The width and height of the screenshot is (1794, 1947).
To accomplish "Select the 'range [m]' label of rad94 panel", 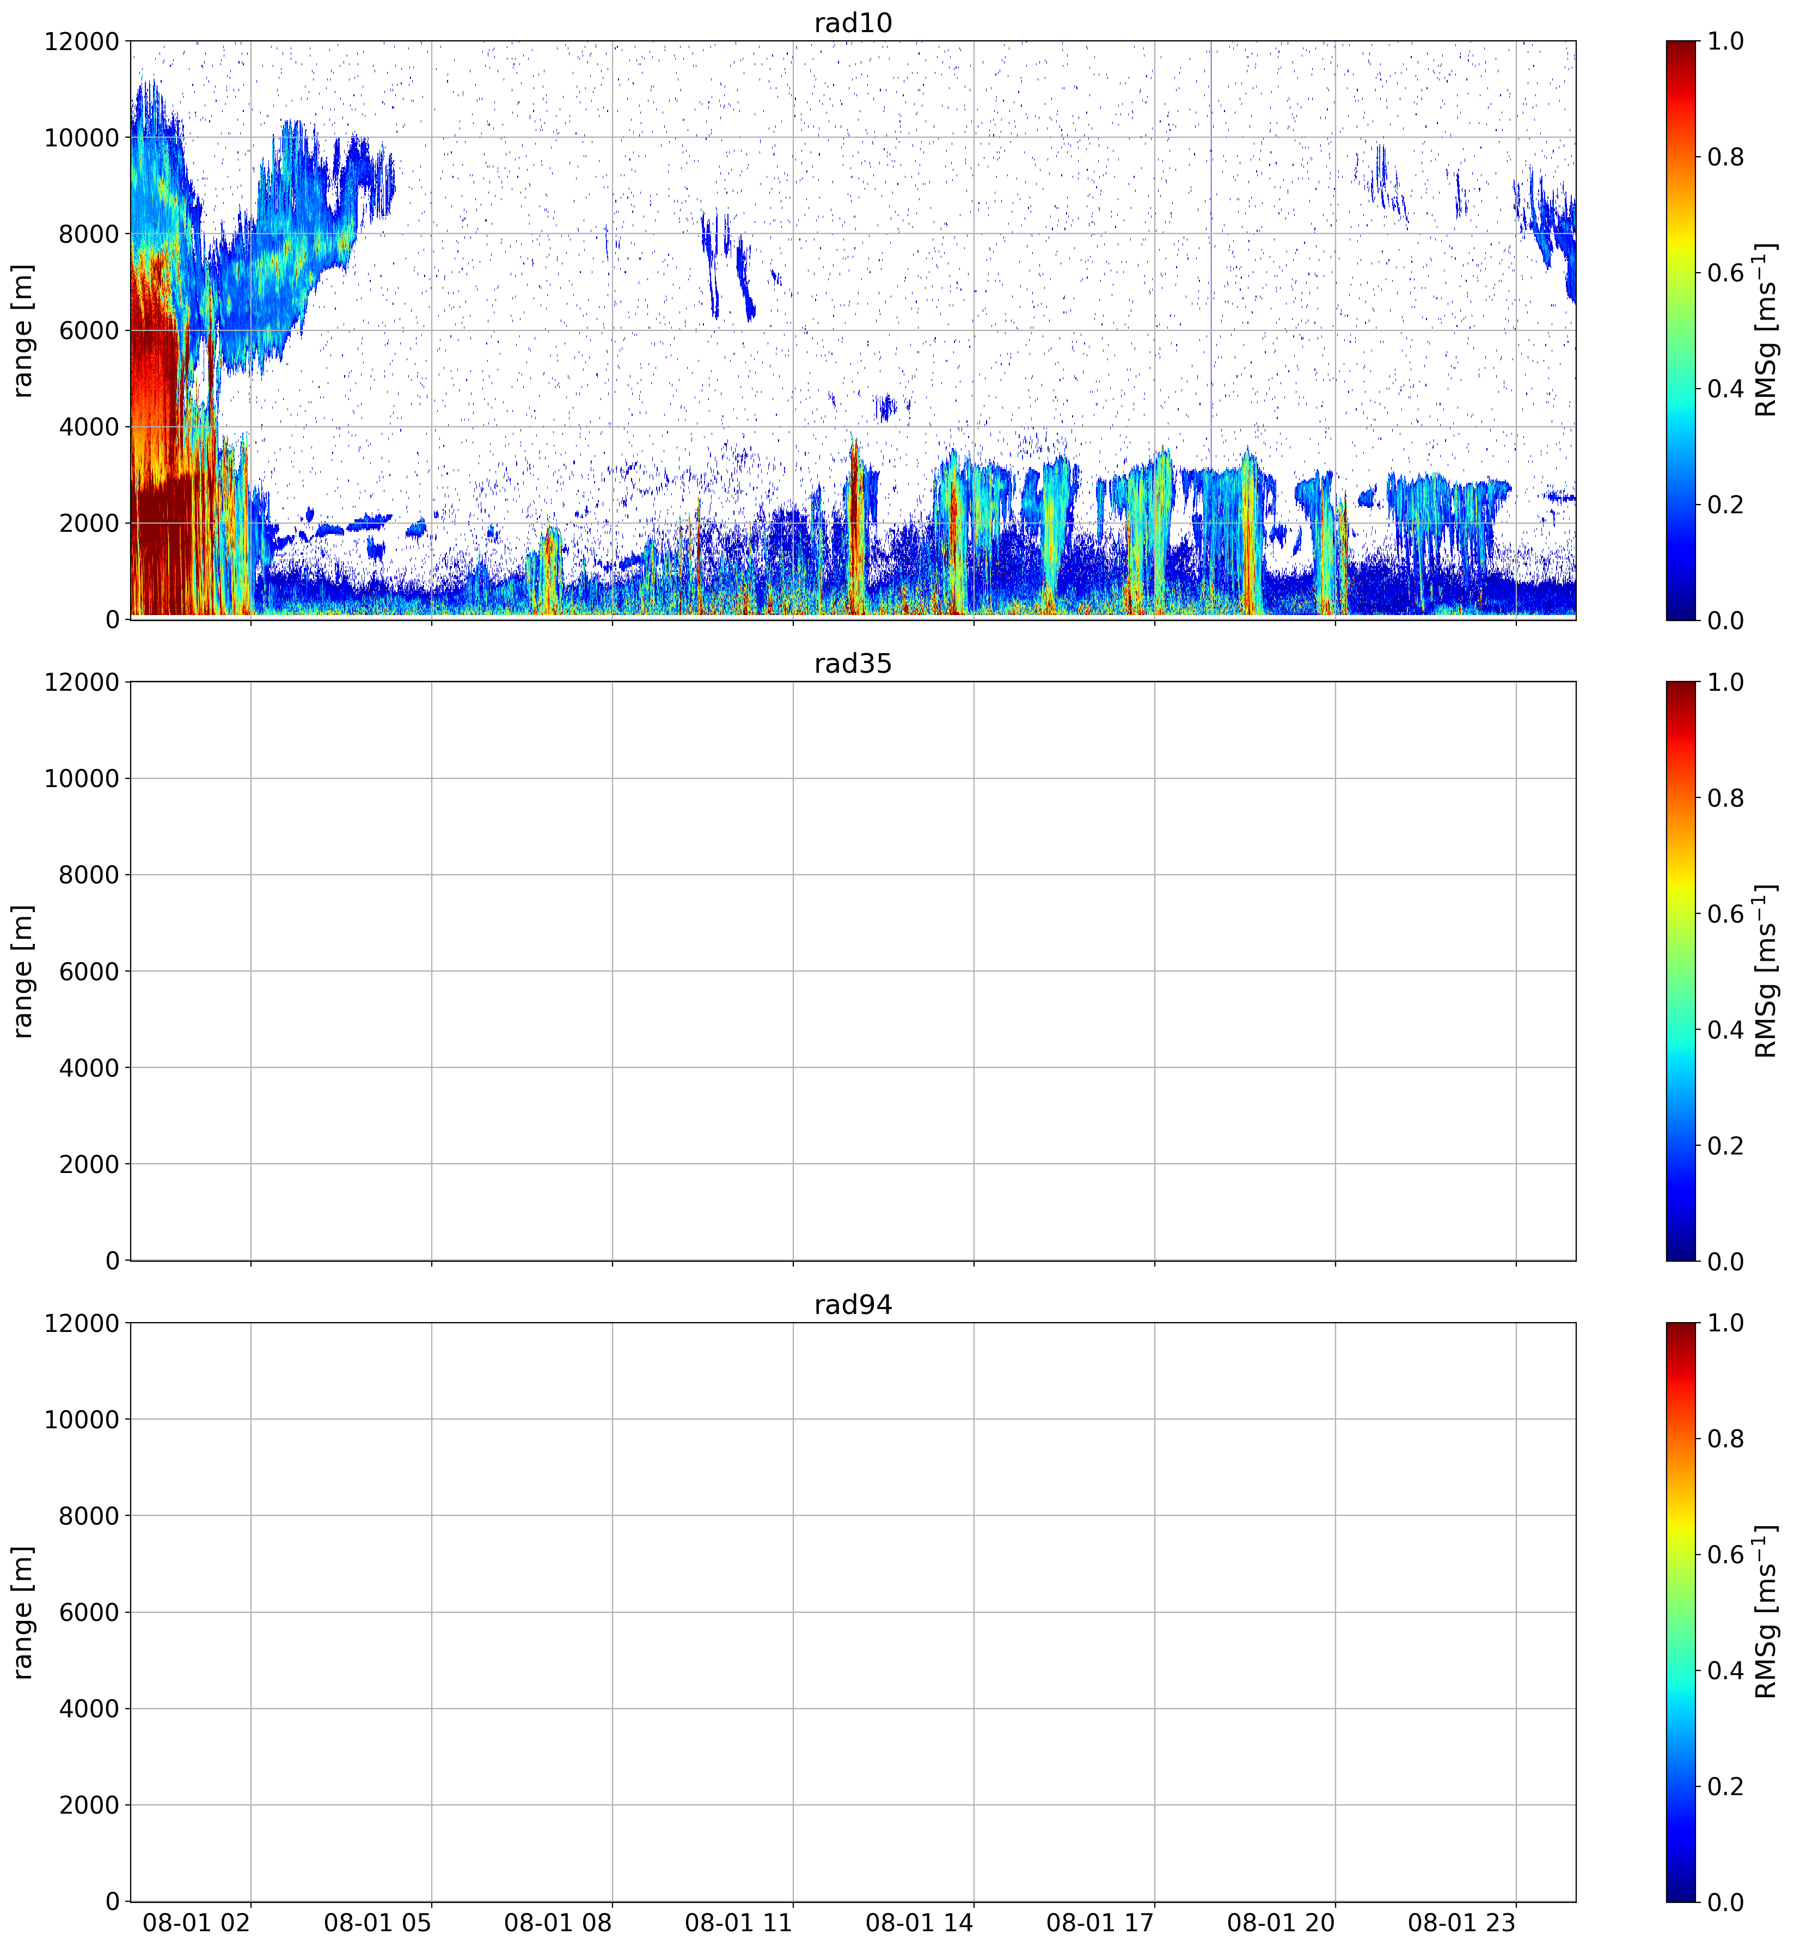I will pyautogui.click(x=22, y=1612).
